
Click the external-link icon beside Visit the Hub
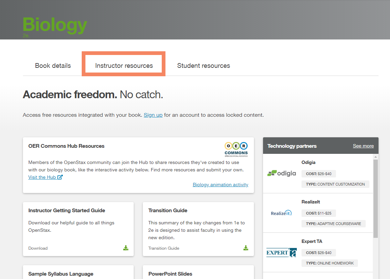coord(61,177)
